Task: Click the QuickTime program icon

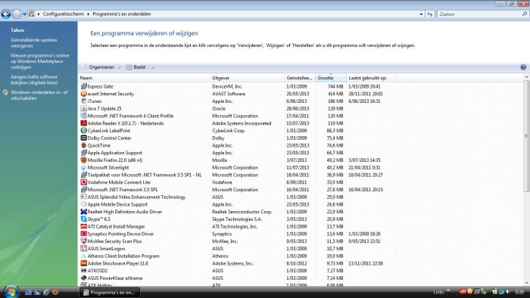Action: point(83,145)
